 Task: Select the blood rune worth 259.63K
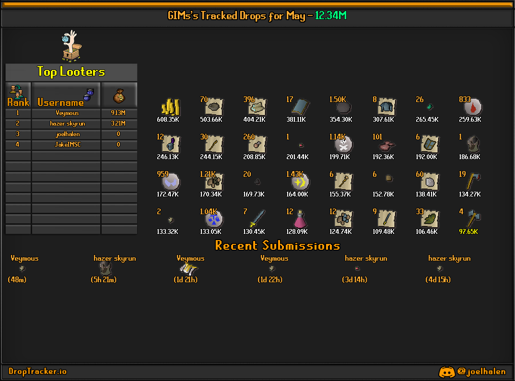click(x=473, y=107)
